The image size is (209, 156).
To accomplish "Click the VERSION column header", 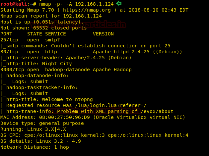I will [x=103, y=34].
